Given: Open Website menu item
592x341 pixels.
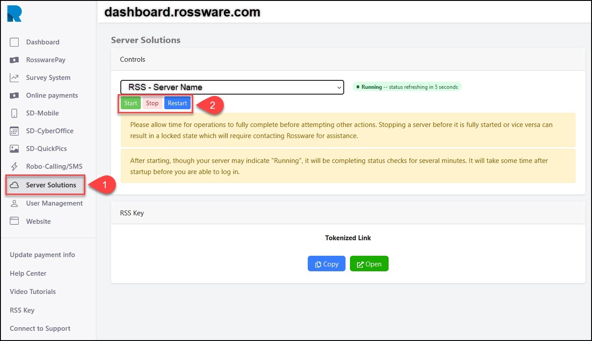Looking at the screenshot, I should coord(39,221).
